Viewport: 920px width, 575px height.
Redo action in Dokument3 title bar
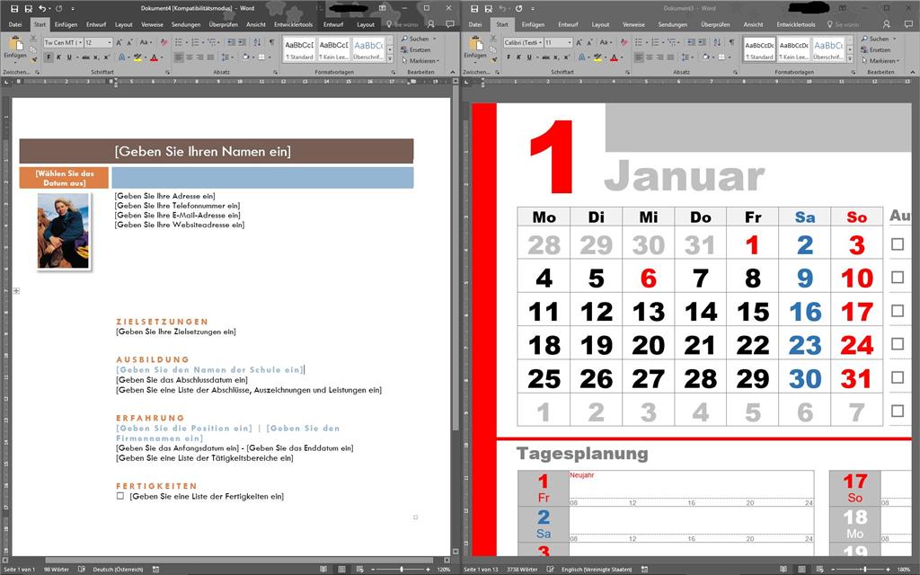tap(518, 8)
